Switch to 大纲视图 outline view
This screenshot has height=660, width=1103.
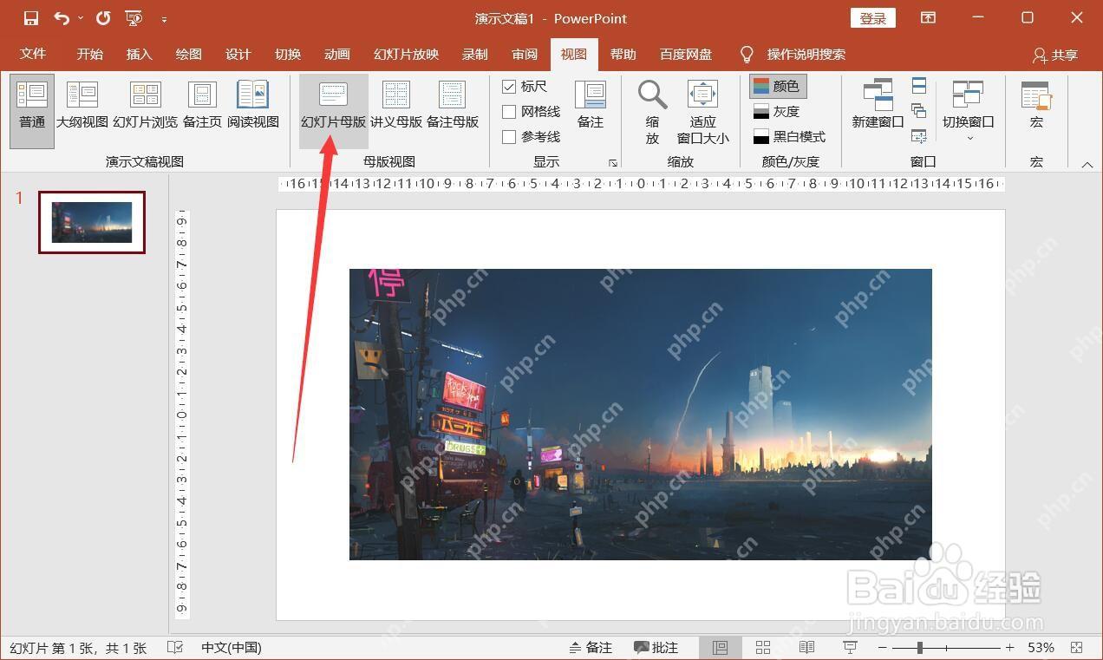[x=82, y=106]
